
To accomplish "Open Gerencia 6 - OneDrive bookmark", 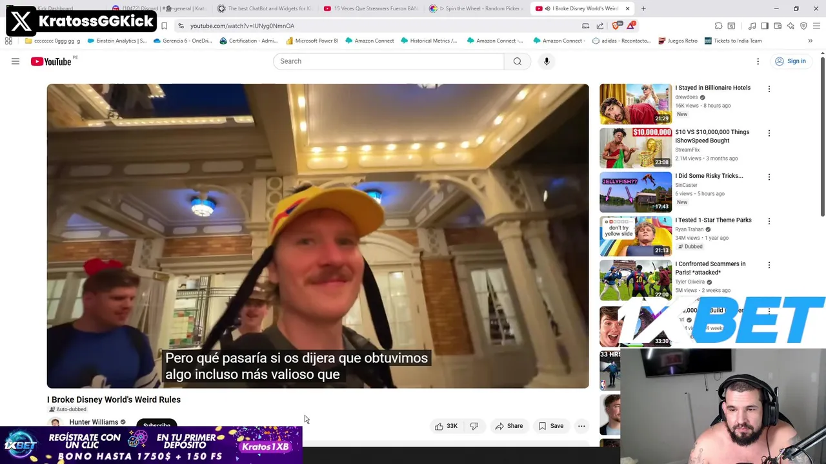I will pyautogui.click(x=183, y=41).
